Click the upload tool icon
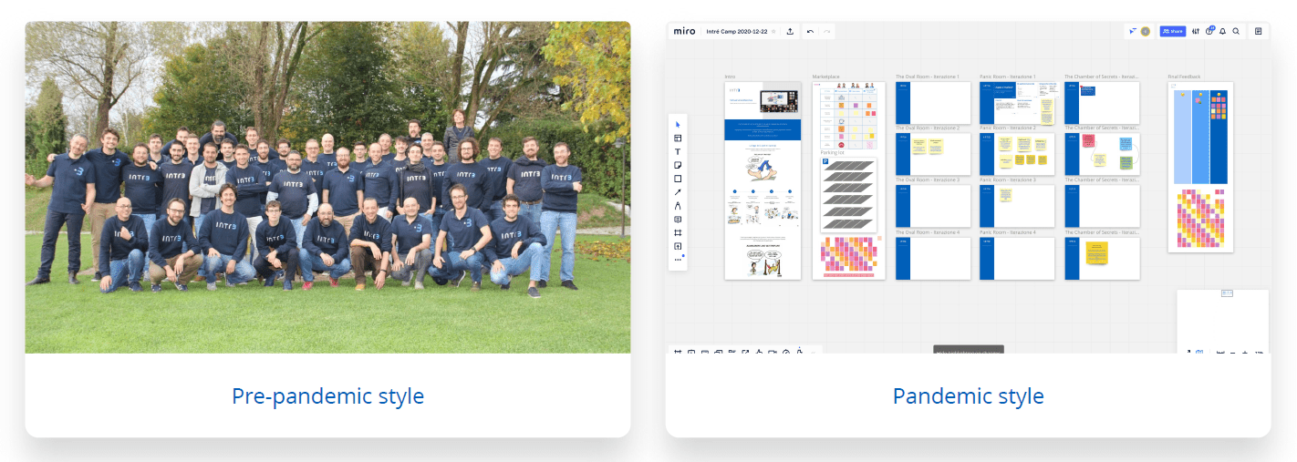This screenshot has height=462, width=1297. pyautogui.click(x=678, y=246)
